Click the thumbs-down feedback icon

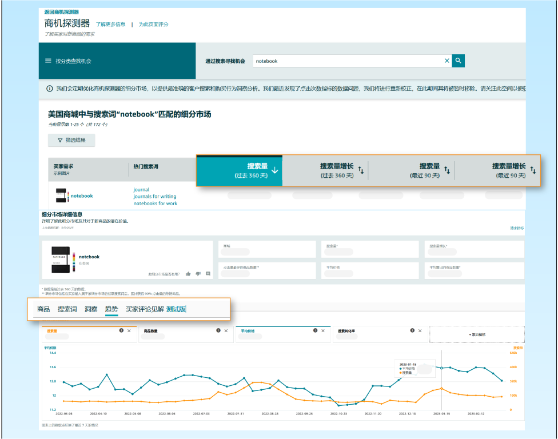(198, 274)
